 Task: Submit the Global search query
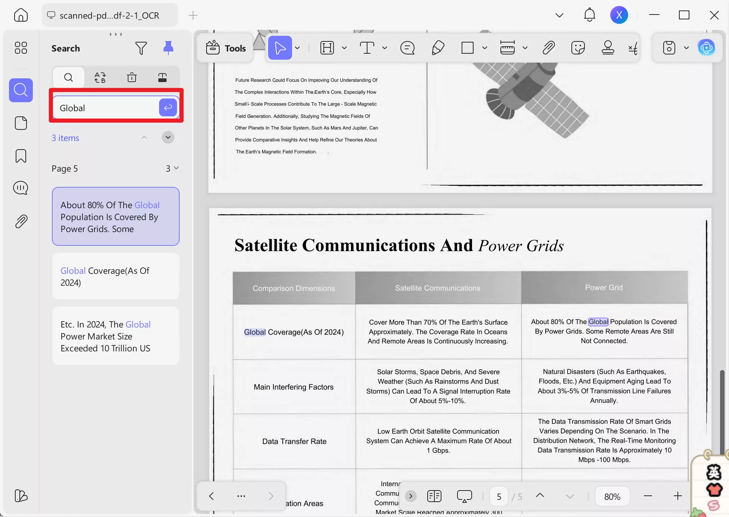(167, 107)
